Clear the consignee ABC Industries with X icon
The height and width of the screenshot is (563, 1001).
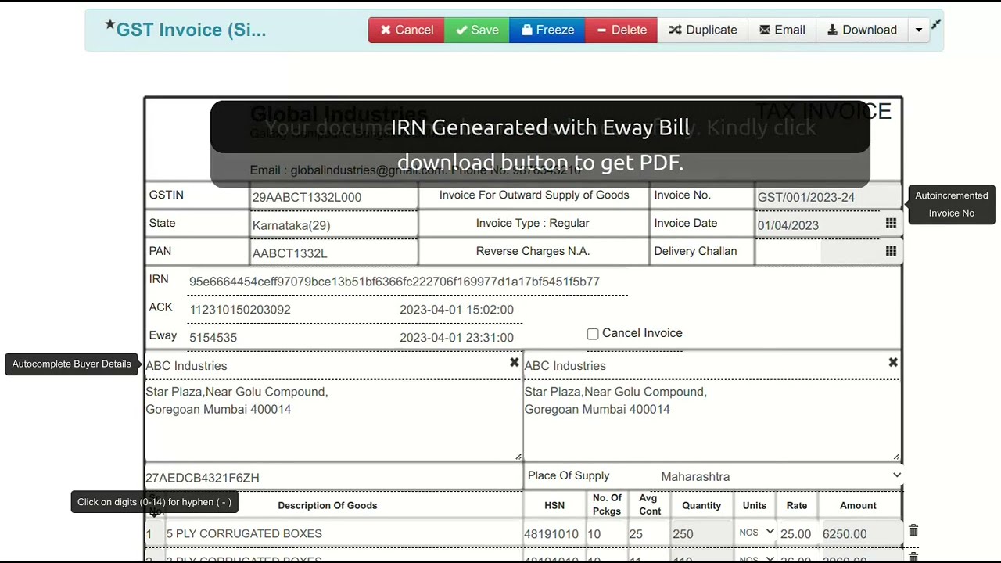click(x=893, y=362)
